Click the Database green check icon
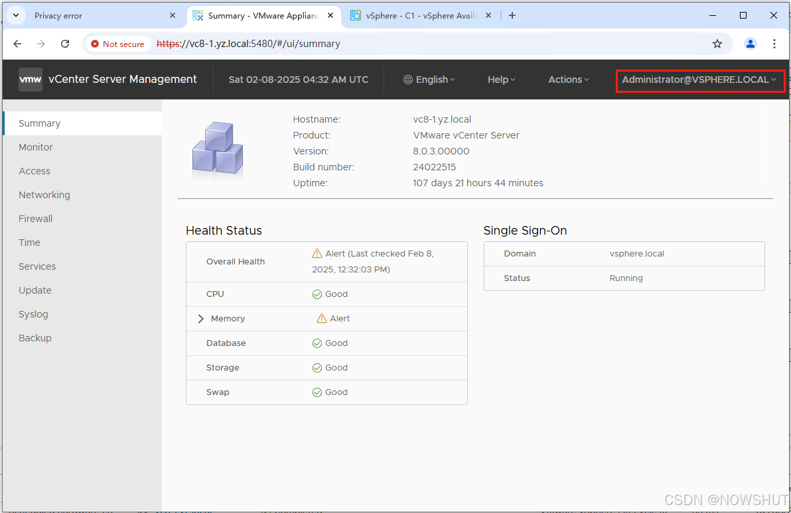 click(x=317, y=343)
